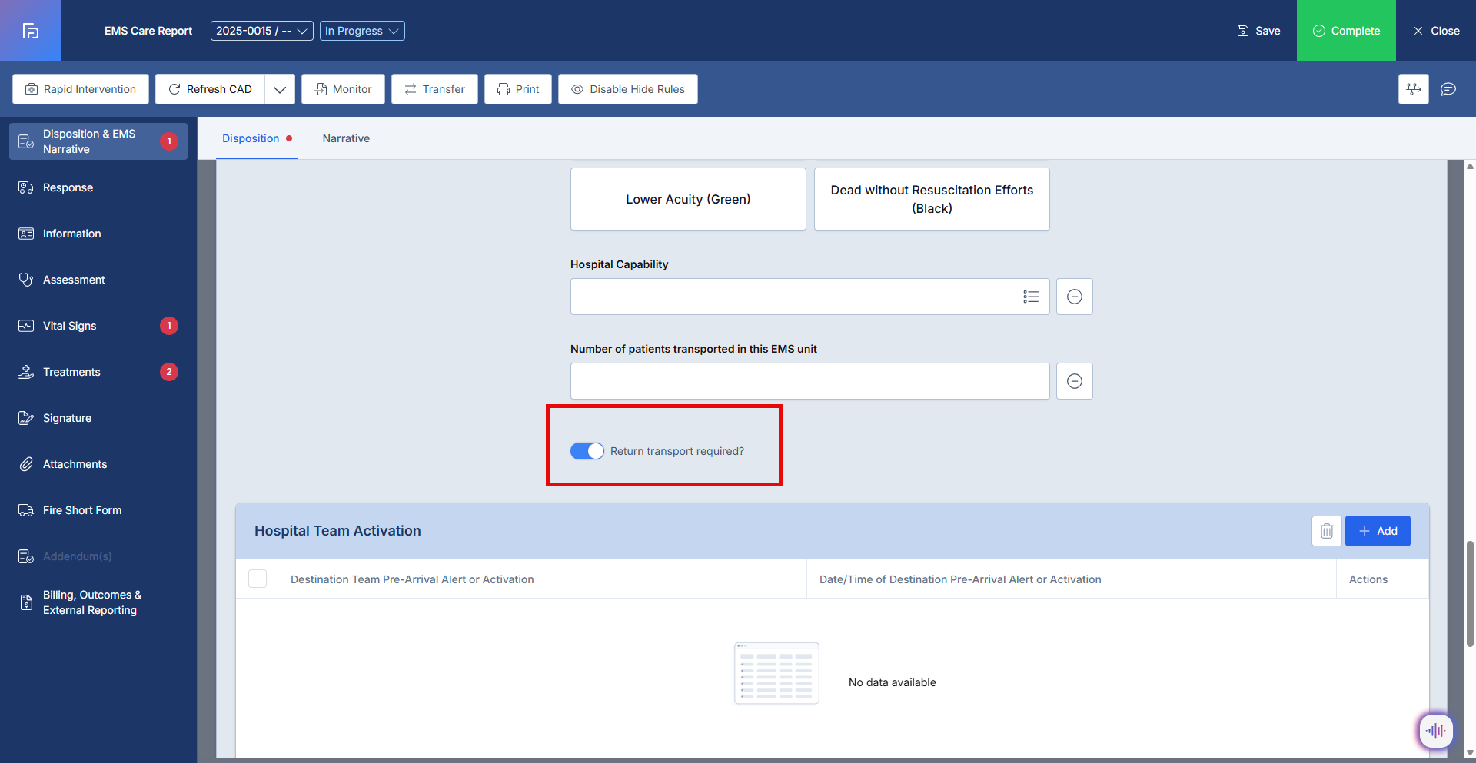Screen dimensions: 1476x763
Task: Open the Fire Short Form section
Action: point(98,510)
